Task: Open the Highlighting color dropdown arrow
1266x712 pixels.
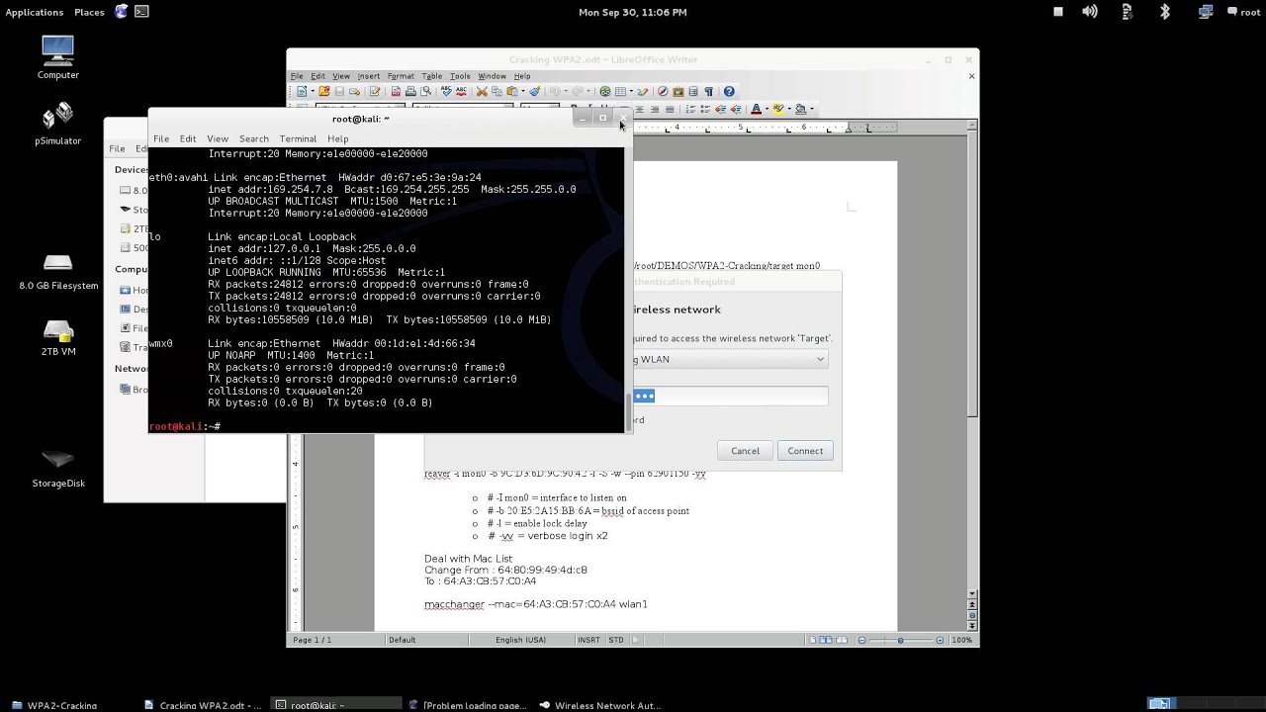Action: pos(789,109)
